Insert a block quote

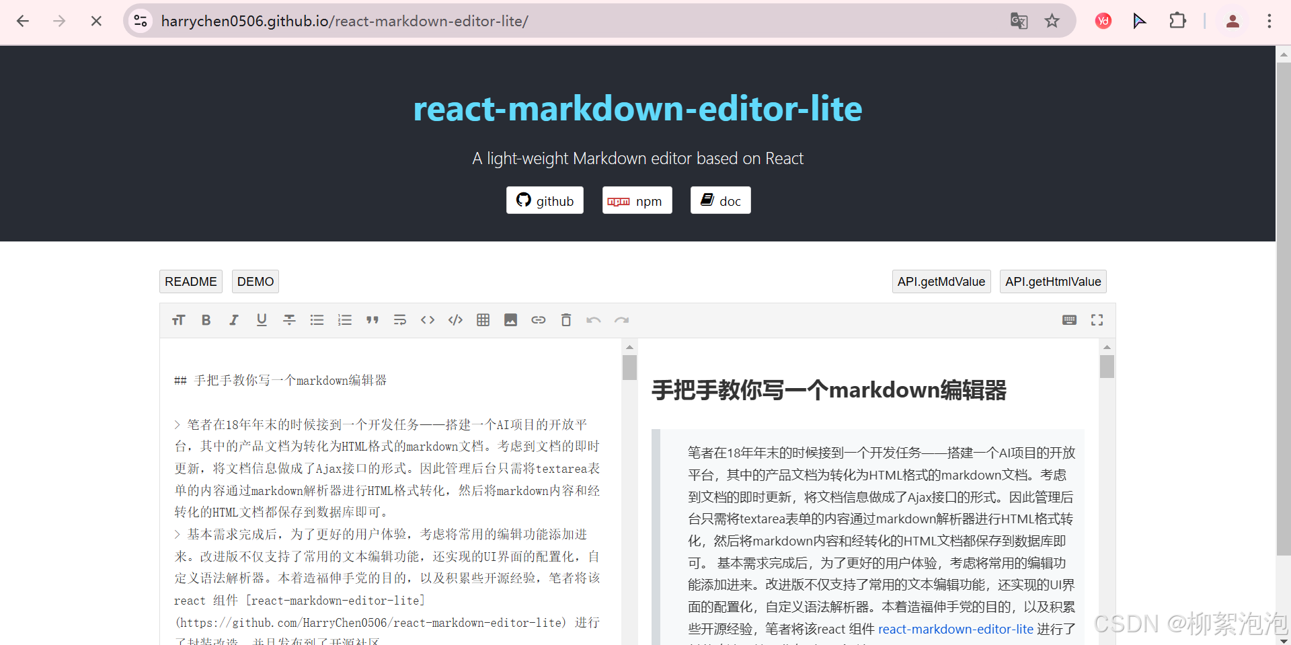pyautogui.click(x=373, y=320)
